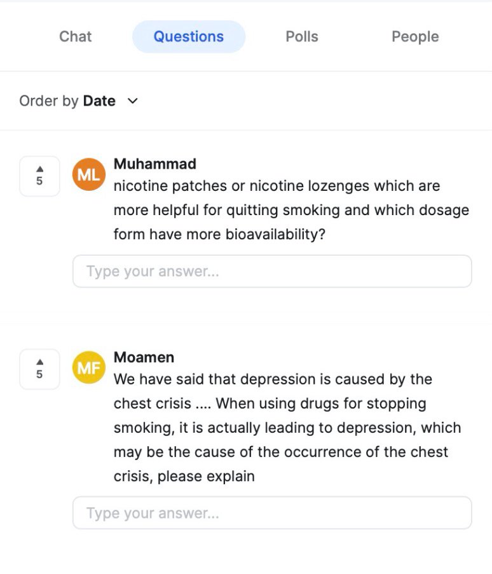Click the upvote arrow on Muhammad's question

(x=39, y=169)
